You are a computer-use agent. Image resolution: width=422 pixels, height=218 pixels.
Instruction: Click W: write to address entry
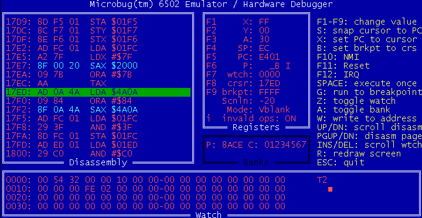(x=367, y=118)
